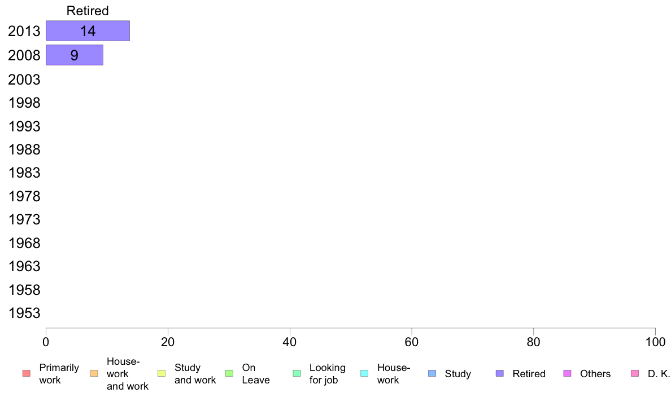Click the Retired column header label

[x=88, y=11]
